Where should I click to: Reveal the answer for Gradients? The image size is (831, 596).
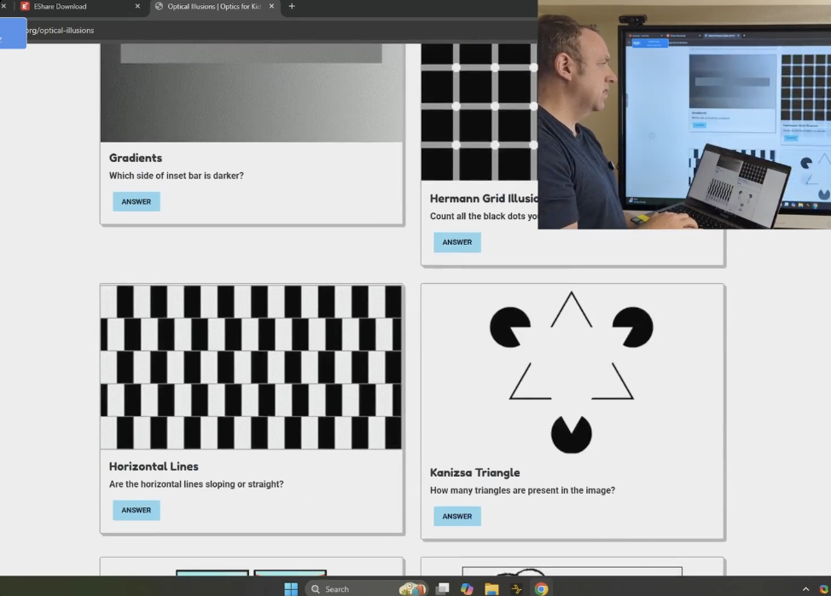click(x=136, y=202)
